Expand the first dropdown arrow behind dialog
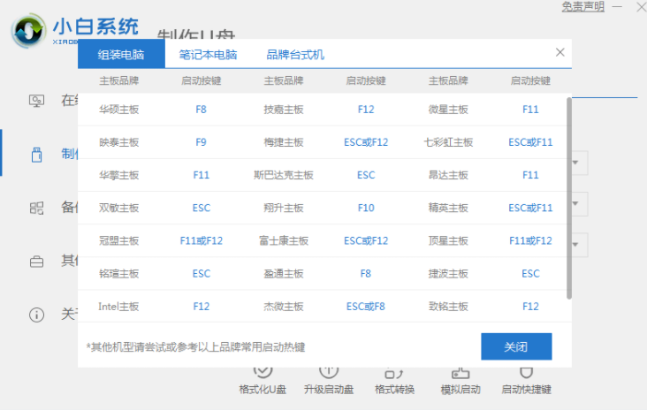This screenshot has height=410, width=647. [578, 163]
